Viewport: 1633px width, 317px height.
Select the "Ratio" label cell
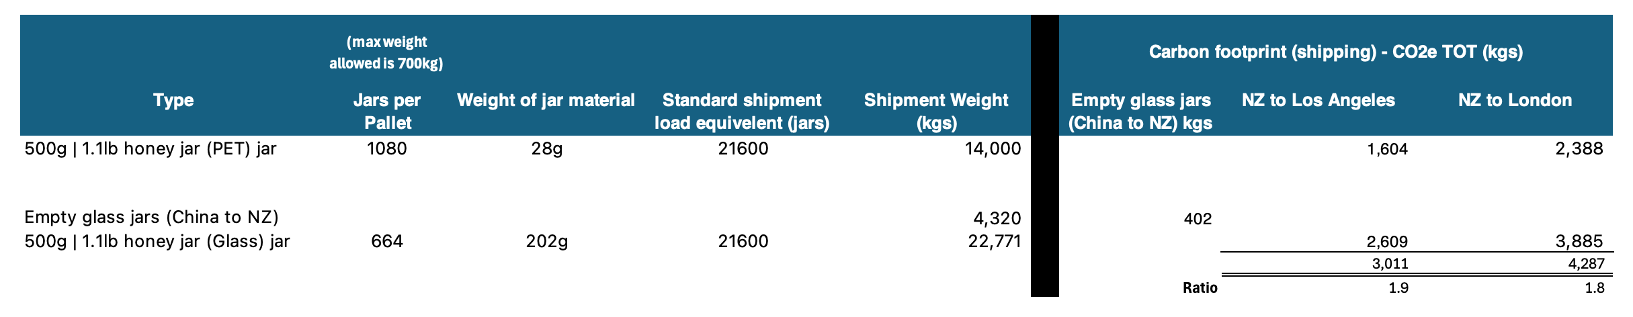pos(1200,288)
